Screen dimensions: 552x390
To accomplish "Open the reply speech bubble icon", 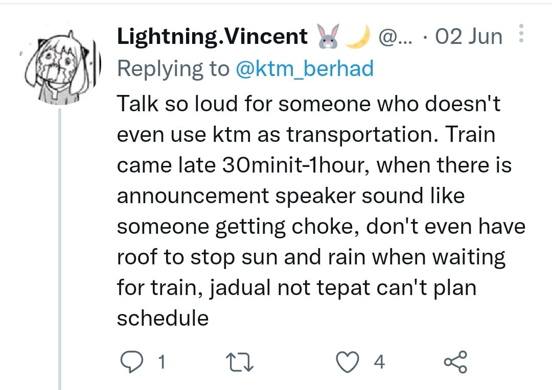I will [132, 362].
